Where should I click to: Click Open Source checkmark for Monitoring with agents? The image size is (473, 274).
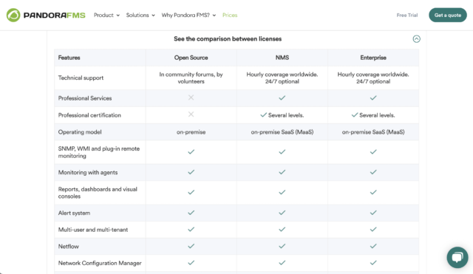pos(191,172)
